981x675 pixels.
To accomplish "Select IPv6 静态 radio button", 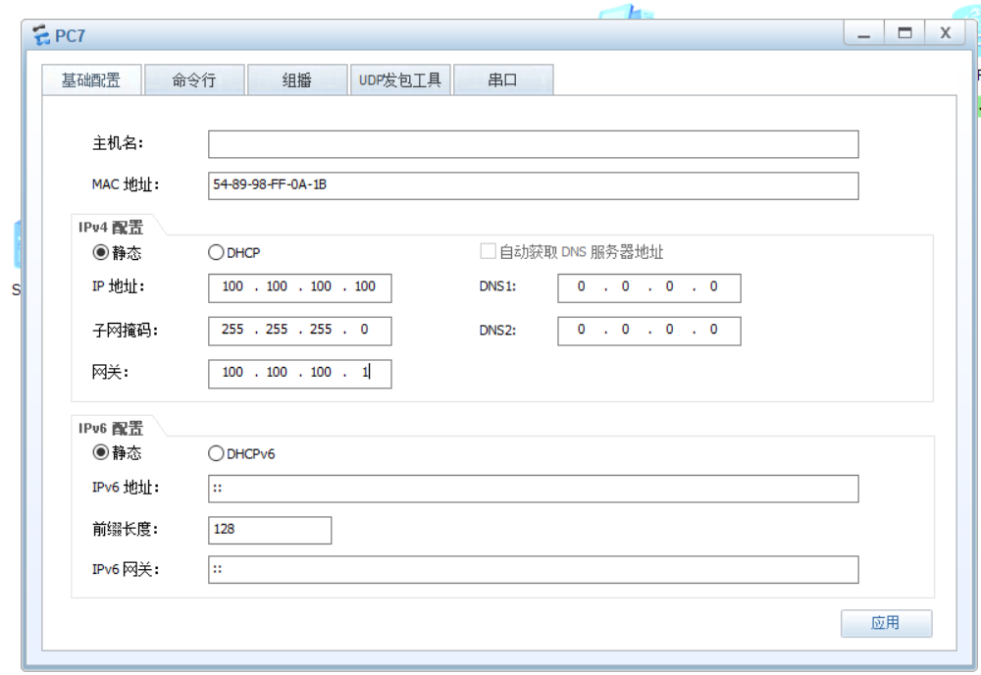I will (x=100, y=452).
